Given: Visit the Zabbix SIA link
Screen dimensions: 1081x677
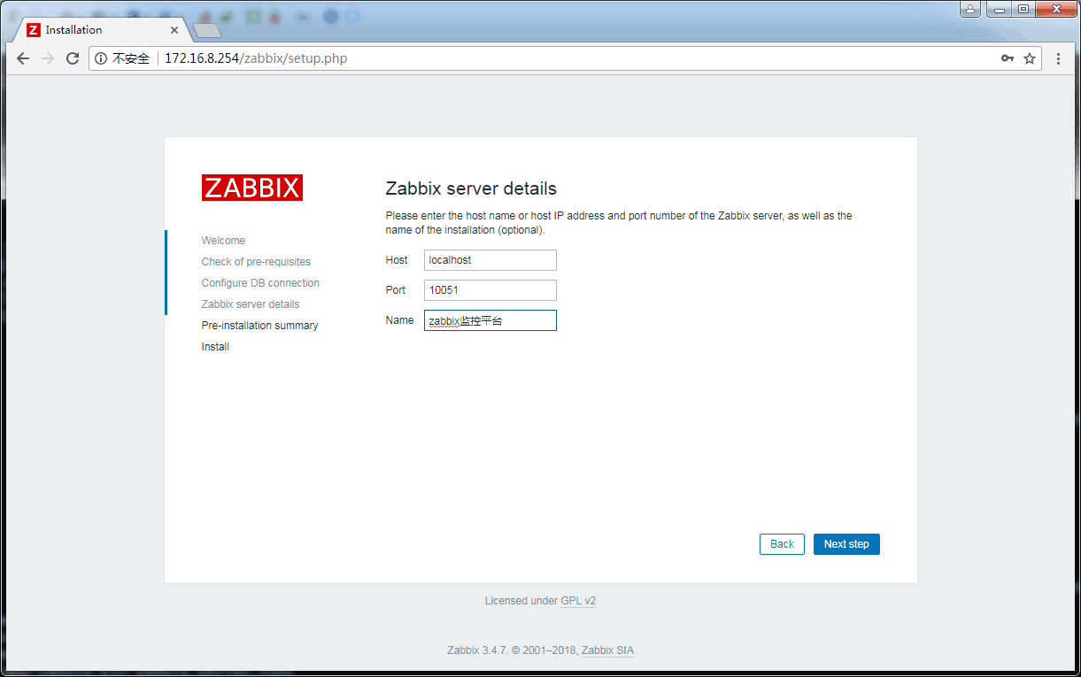Looking at the screenshot, I should tap(607, 650).
